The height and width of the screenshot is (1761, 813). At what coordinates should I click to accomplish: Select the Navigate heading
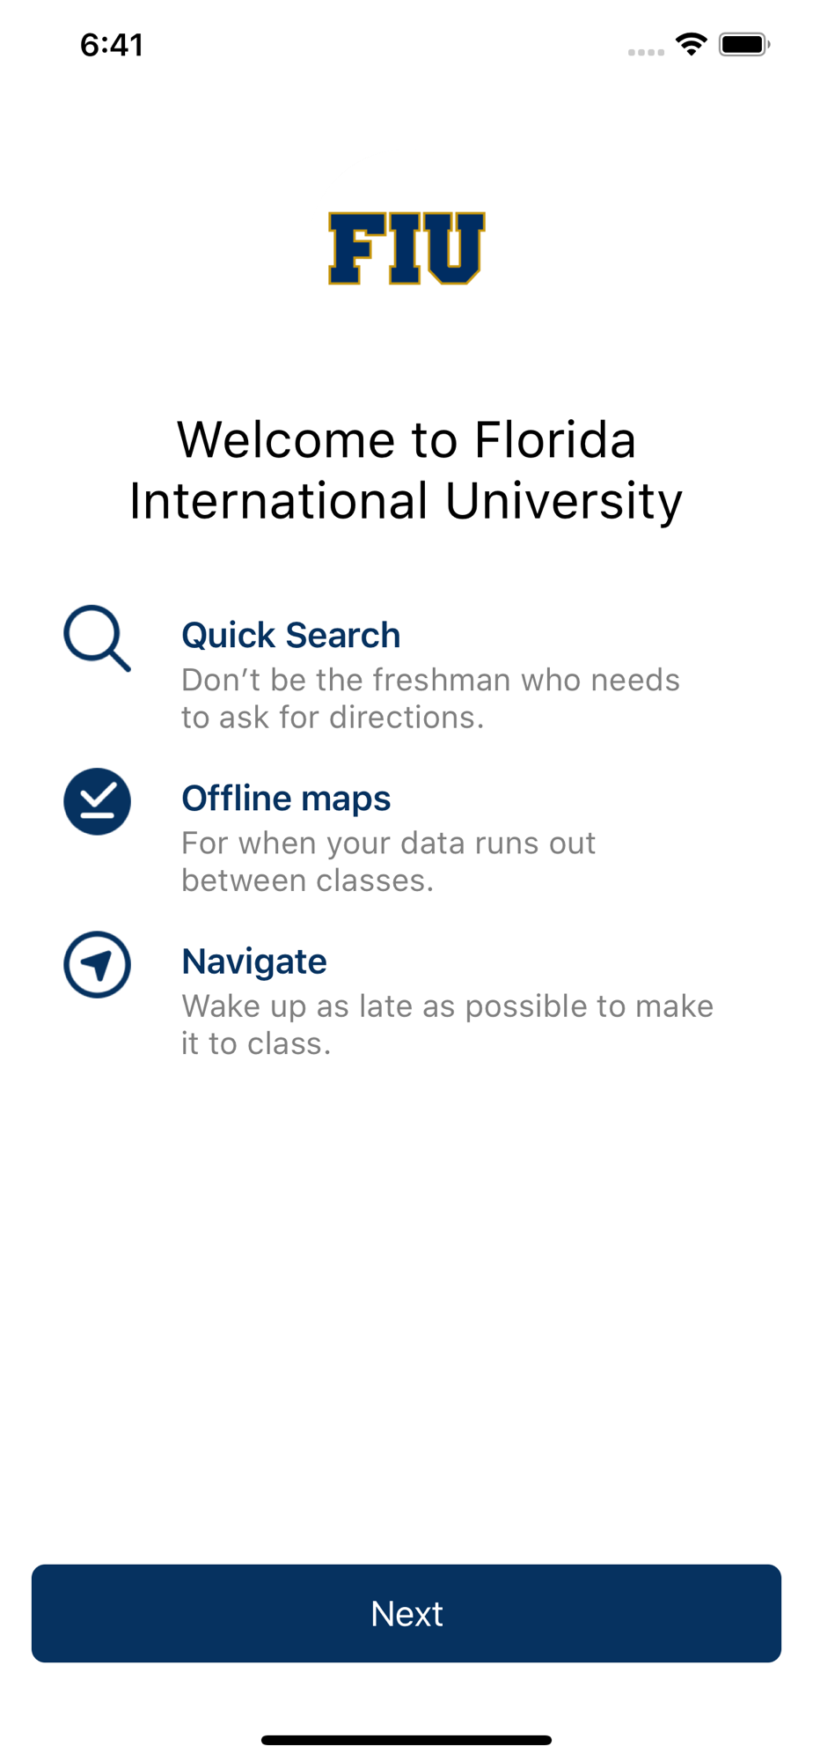254,962
